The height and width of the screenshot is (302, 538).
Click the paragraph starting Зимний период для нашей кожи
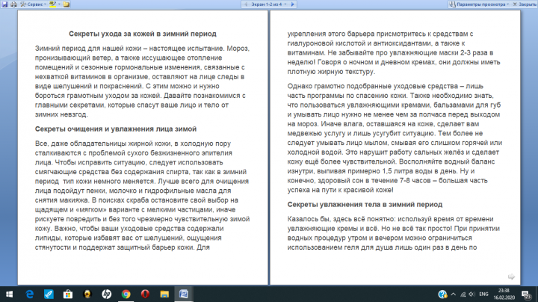142,81
